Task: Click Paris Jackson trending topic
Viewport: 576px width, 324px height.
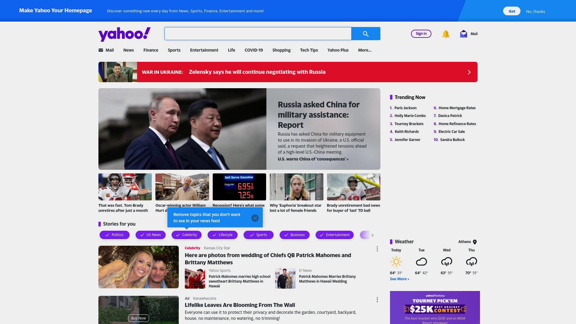Action: [405, 108]
